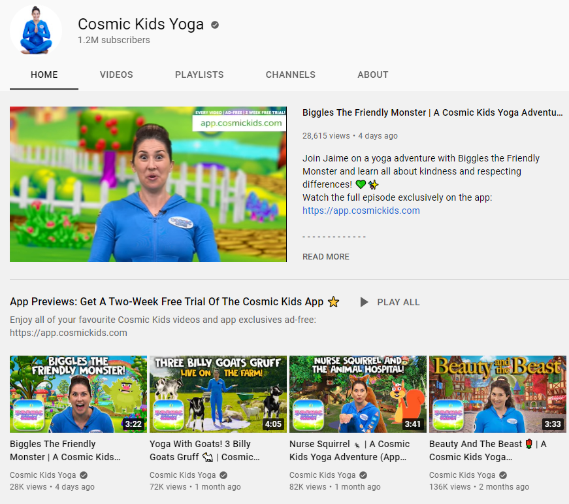Click the '1.2M subscribers' text
Image resolution: width=569 pixels, height=504 pixels.
coord(114,40)
